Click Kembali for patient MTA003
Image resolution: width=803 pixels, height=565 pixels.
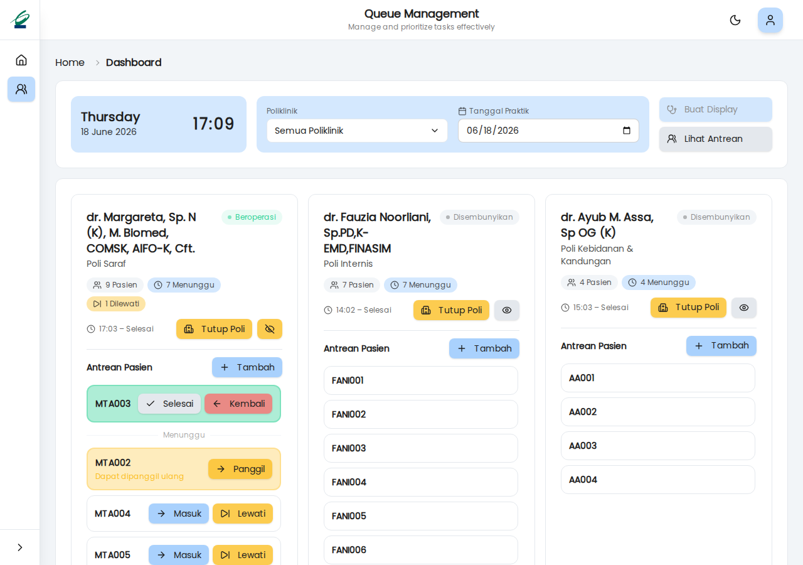[x=238, y=404]
